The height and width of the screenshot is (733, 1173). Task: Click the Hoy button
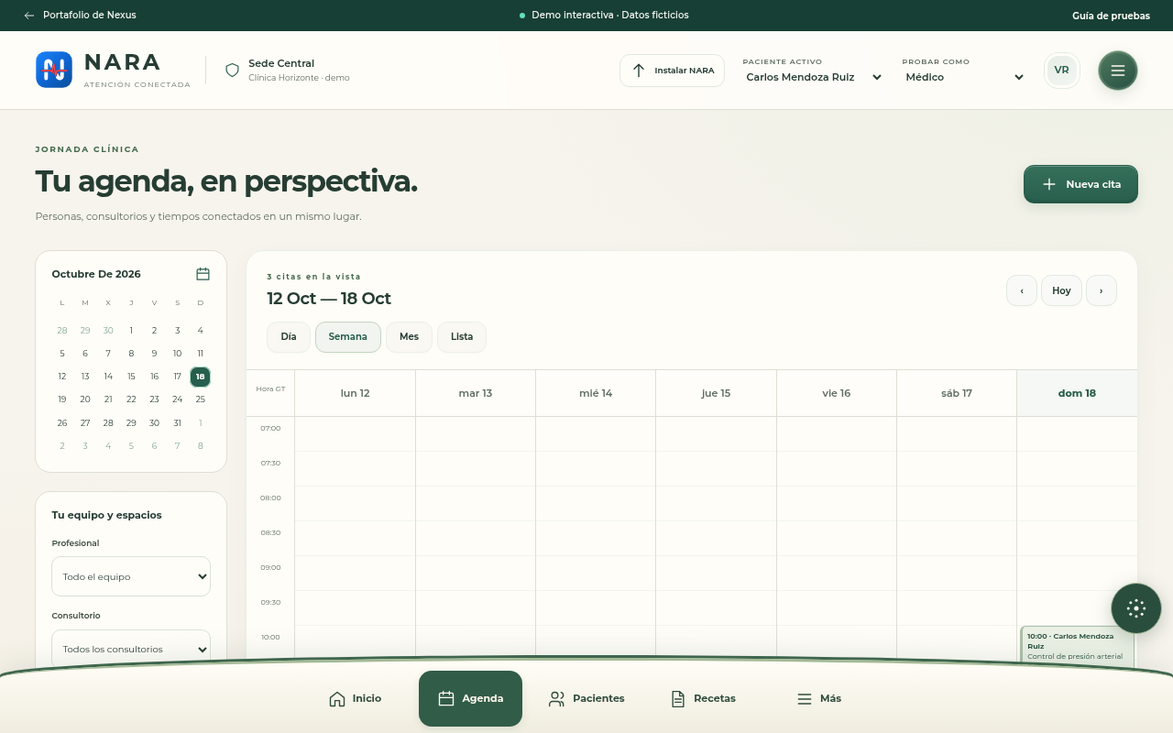pyautogui.click(x=1061, y=290)
